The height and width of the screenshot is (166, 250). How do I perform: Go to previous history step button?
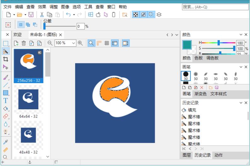[190, 149]
